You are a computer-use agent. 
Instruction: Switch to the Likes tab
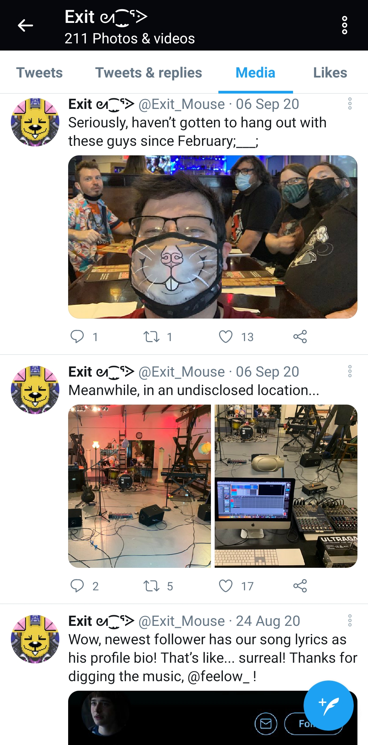tap(330, 73)
